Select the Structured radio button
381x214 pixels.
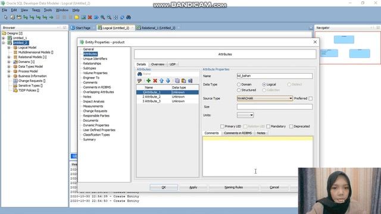point(239,90)
